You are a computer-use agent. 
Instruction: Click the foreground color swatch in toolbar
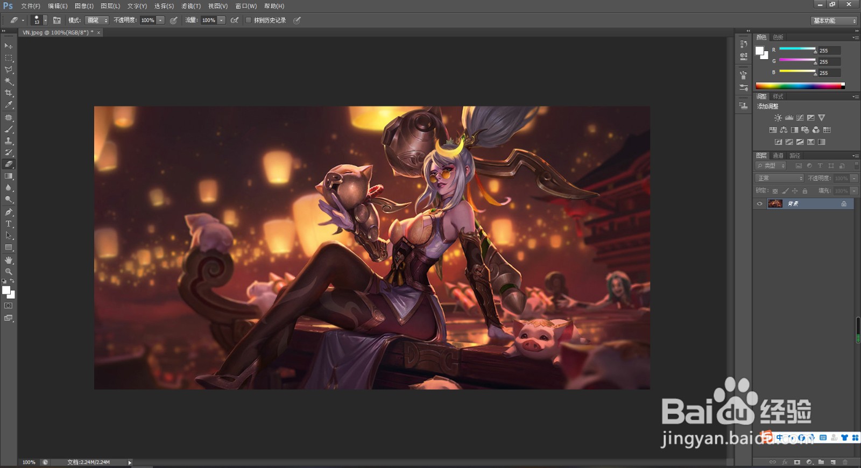6,290
